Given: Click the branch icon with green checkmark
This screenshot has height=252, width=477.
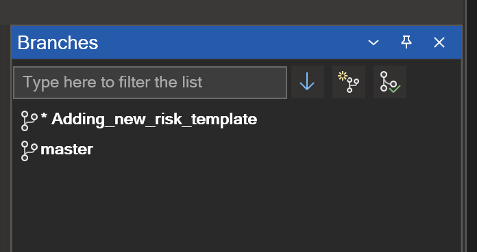Looking at the screenshot, I should pyautogui.click(x=390, y=82).
